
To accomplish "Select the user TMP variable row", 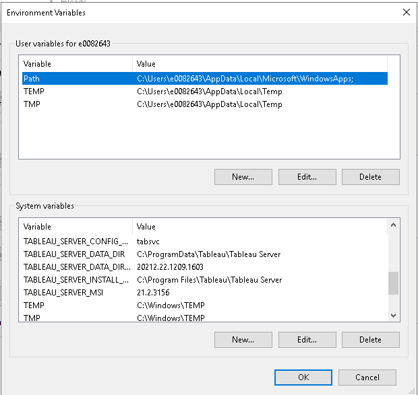I will (205, 104).
